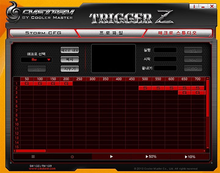
Task: Click the disabled 지우기 button right of 끝내기
Action: click(x=193, y=68)
